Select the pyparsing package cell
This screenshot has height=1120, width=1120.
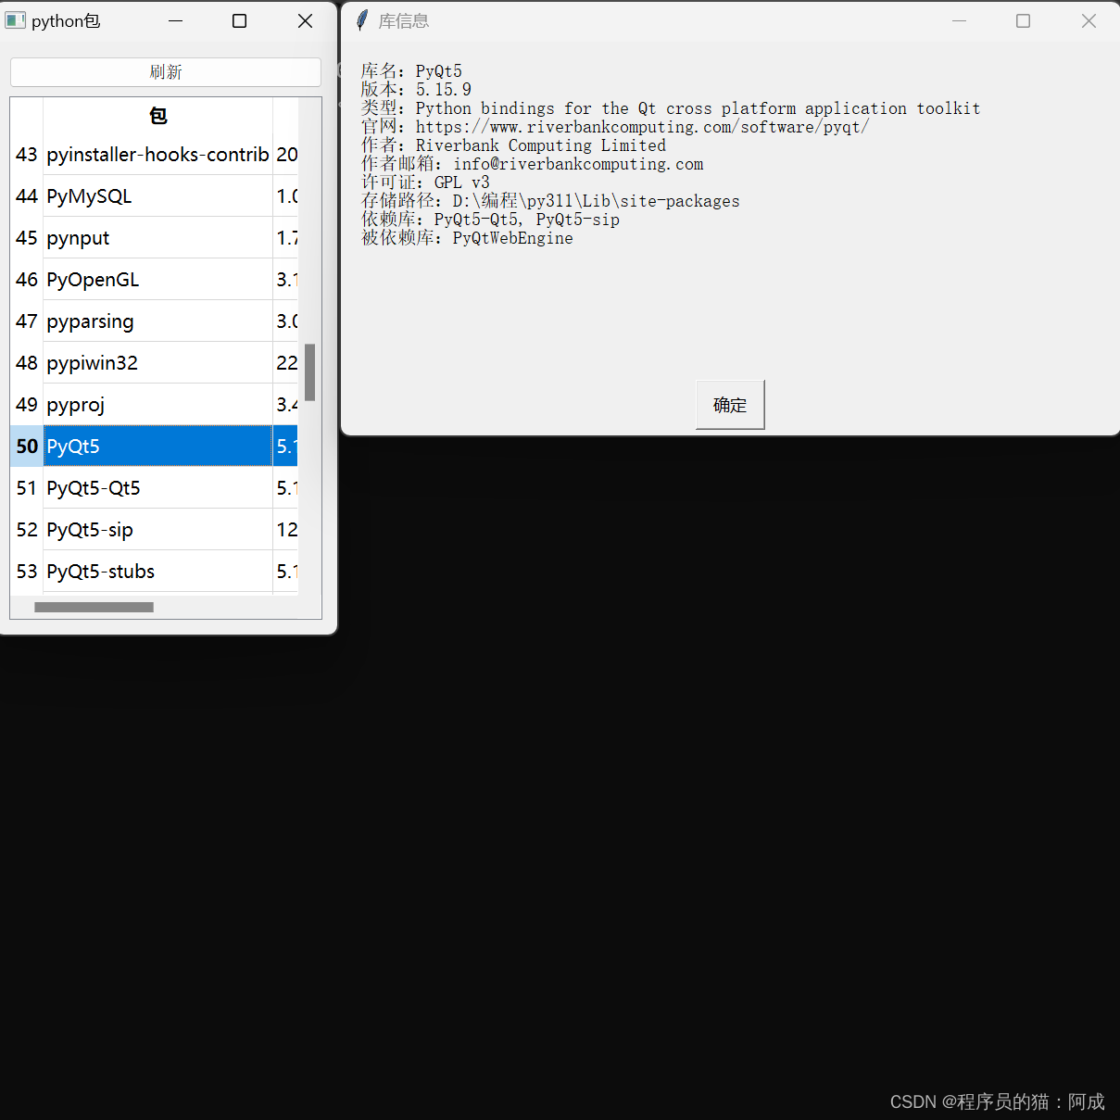[157, 321]
